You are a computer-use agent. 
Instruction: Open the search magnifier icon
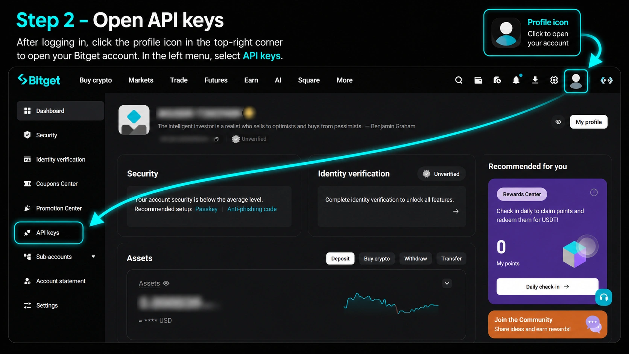[459, 80]
